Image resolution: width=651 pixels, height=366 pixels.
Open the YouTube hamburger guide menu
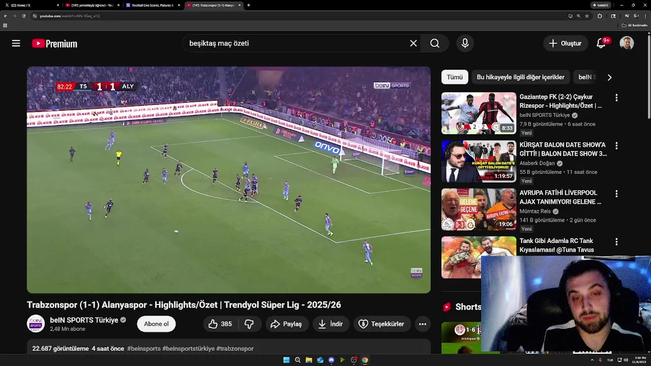(x=16, y=44)
